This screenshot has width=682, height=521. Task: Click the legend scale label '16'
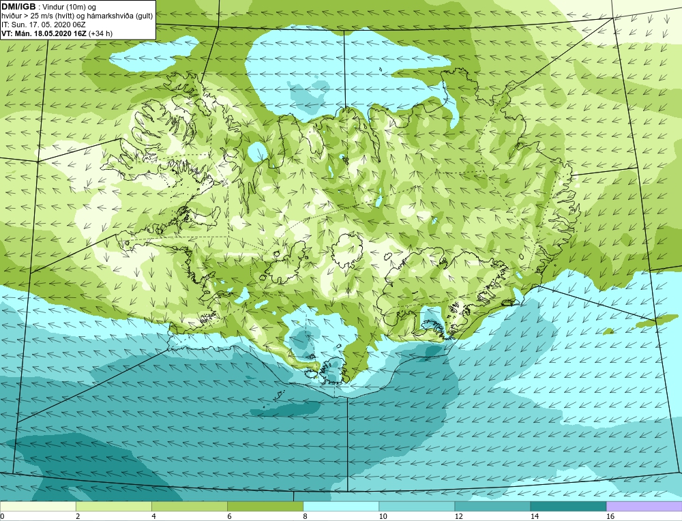pos(610,516)
